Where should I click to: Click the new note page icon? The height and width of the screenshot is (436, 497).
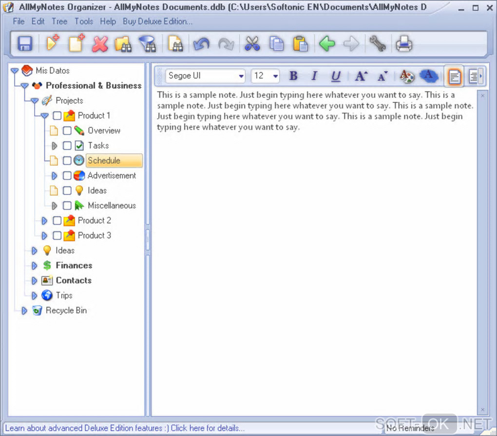76,43
